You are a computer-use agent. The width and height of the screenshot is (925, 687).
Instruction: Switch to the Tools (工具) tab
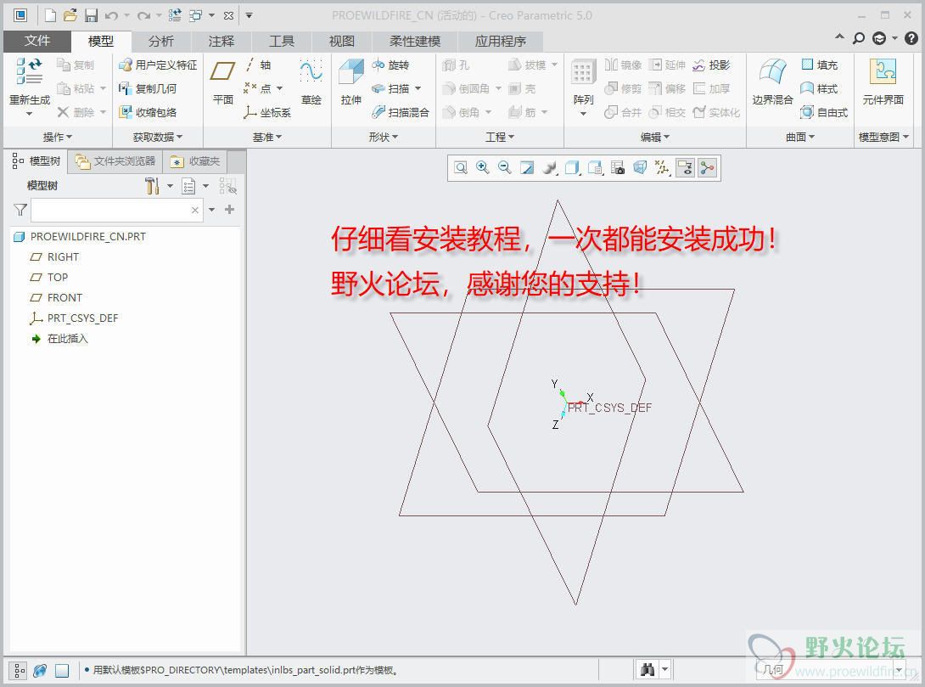[282, 41]
